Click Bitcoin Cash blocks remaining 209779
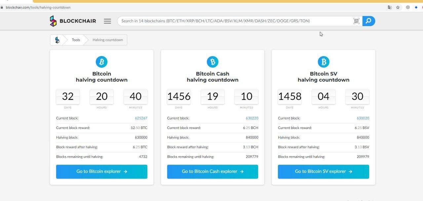423x201 pixels. pos(252,157)
